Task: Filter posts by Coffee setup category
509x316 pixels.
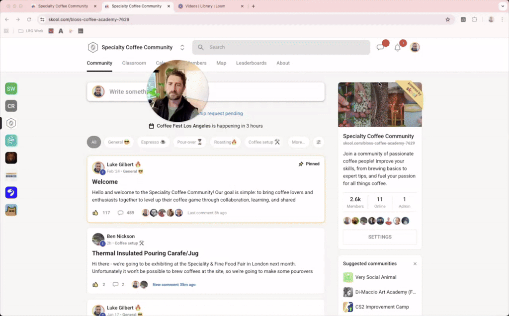Action: point(264,142)
